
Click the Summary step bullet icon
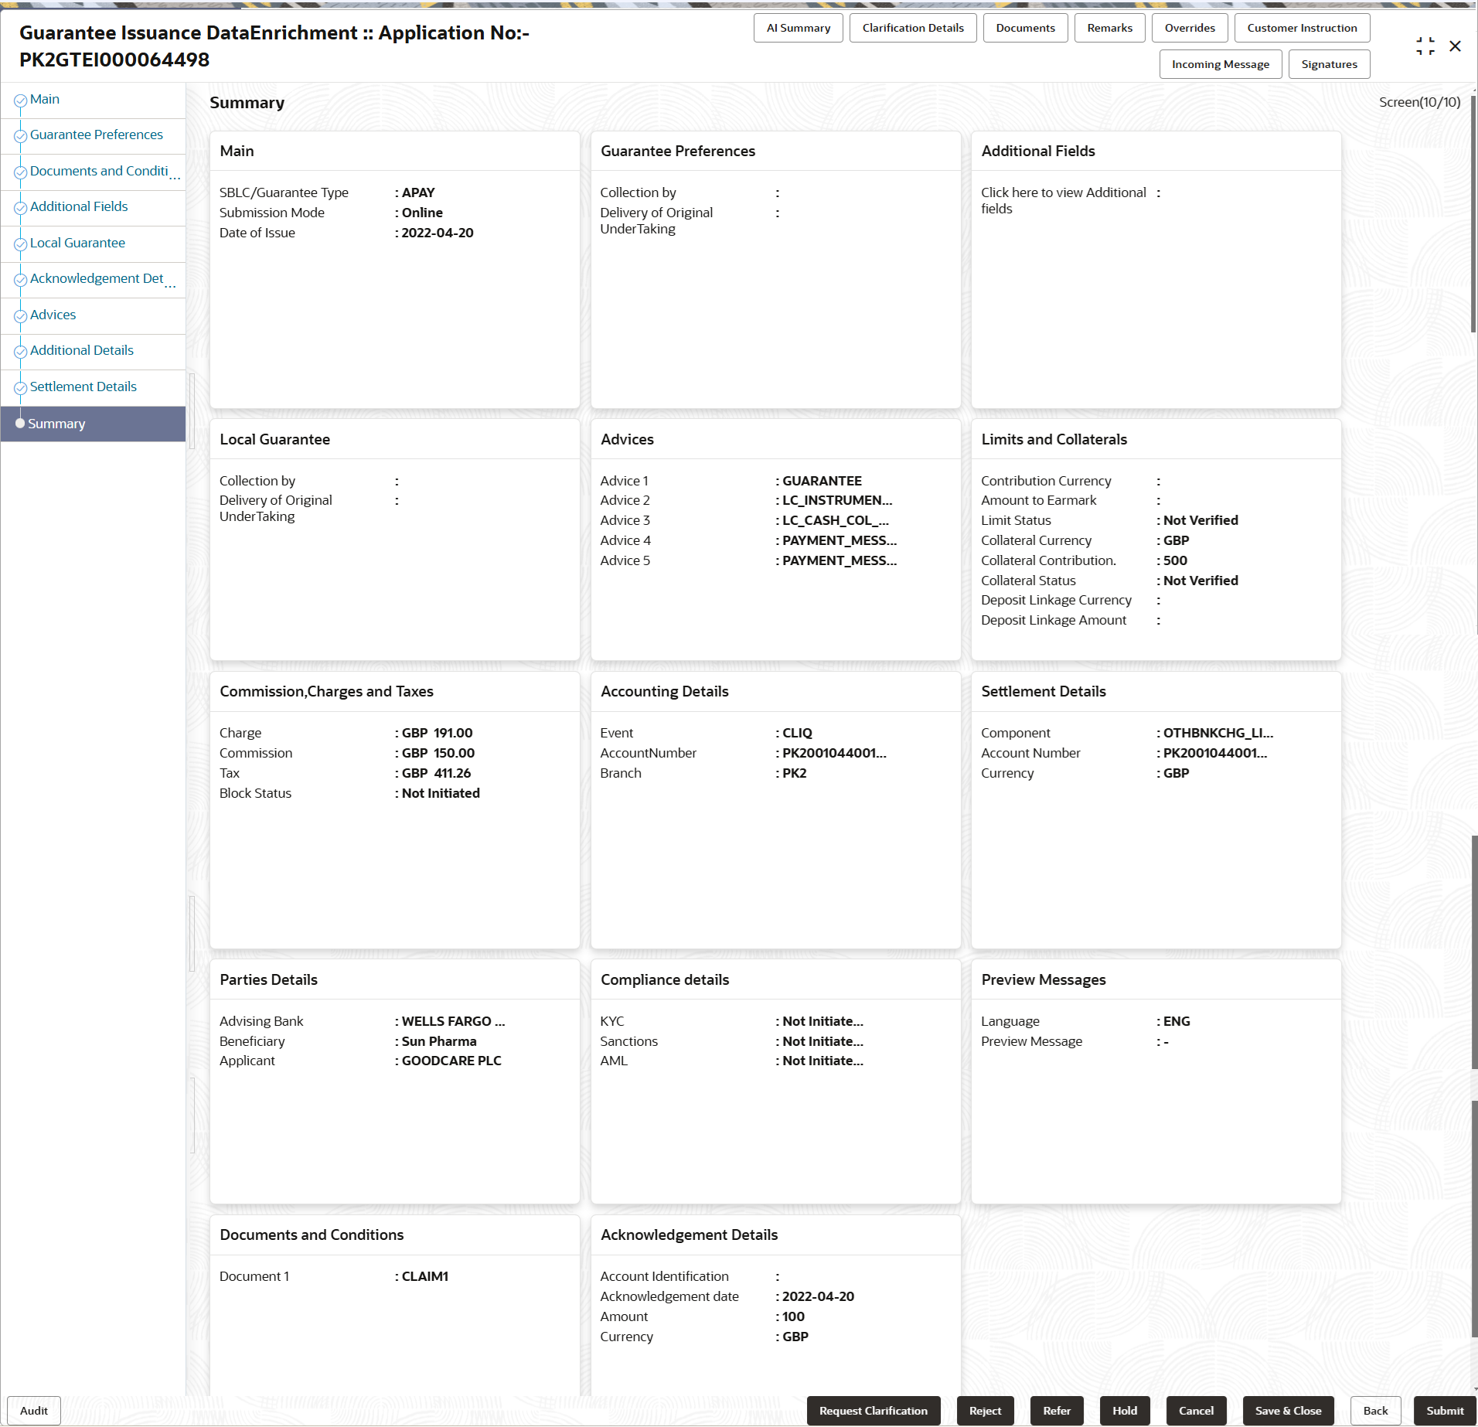[x=20, y=424]
